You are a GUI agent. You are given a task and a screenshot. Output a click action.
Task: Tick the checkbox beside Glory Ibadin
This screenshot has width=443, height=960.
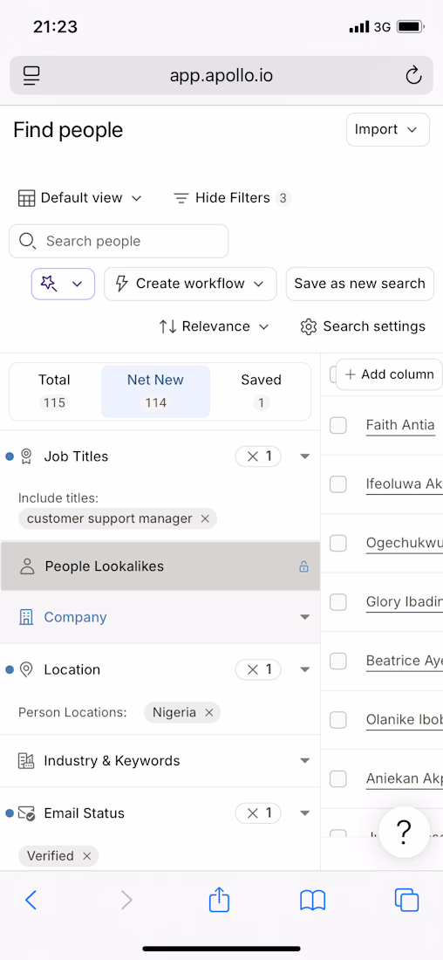tap(338, 602)
